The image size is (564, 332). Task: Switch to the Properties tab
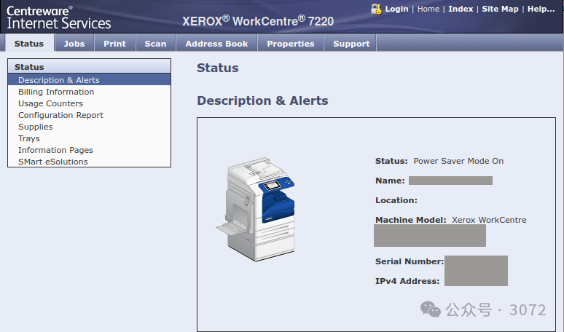coord(291,44)
